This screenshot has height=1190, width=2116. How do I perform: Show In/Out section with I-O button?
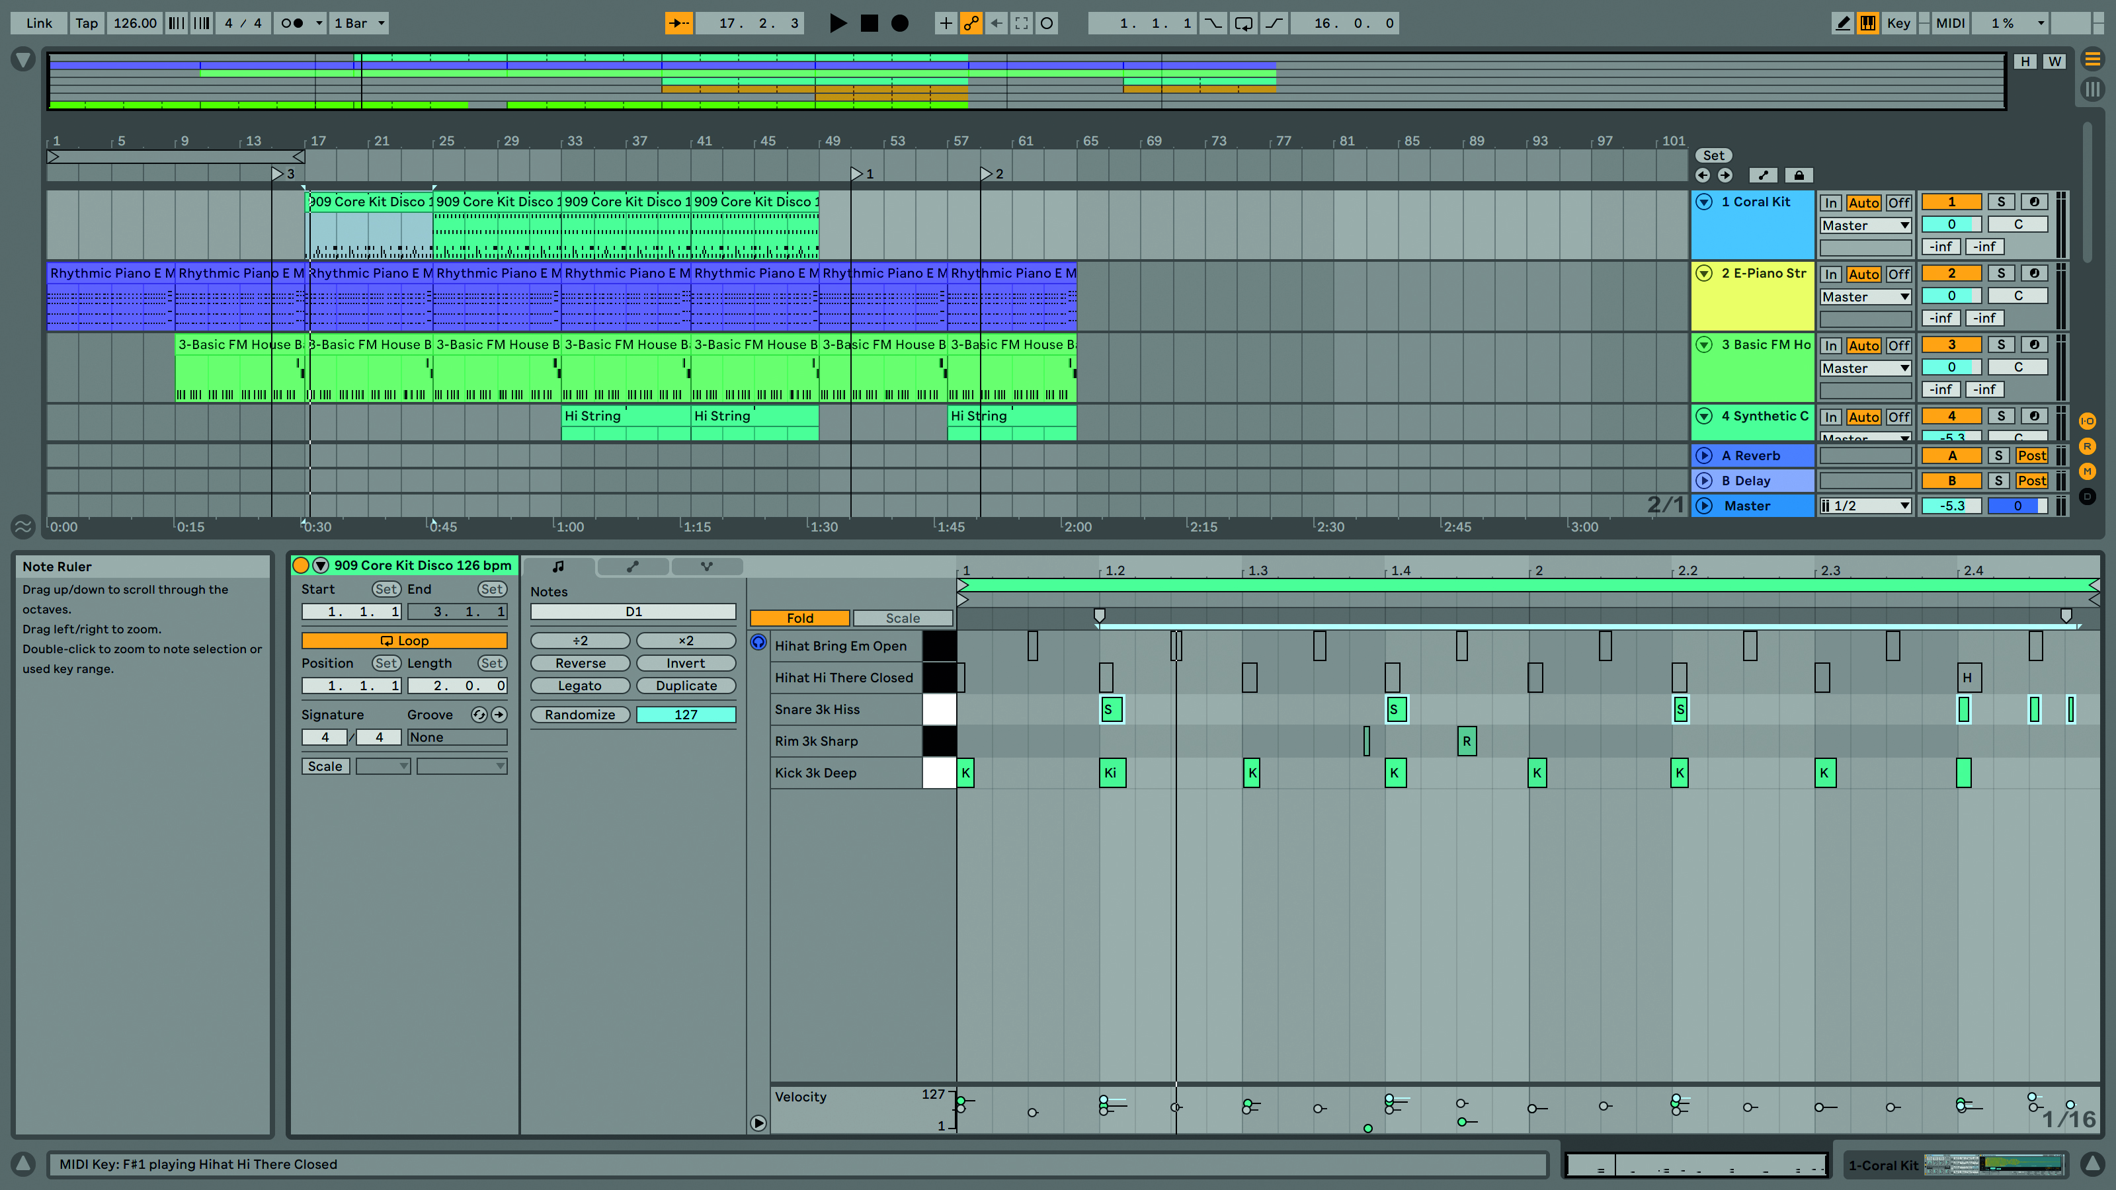(x=2088, y=421)
